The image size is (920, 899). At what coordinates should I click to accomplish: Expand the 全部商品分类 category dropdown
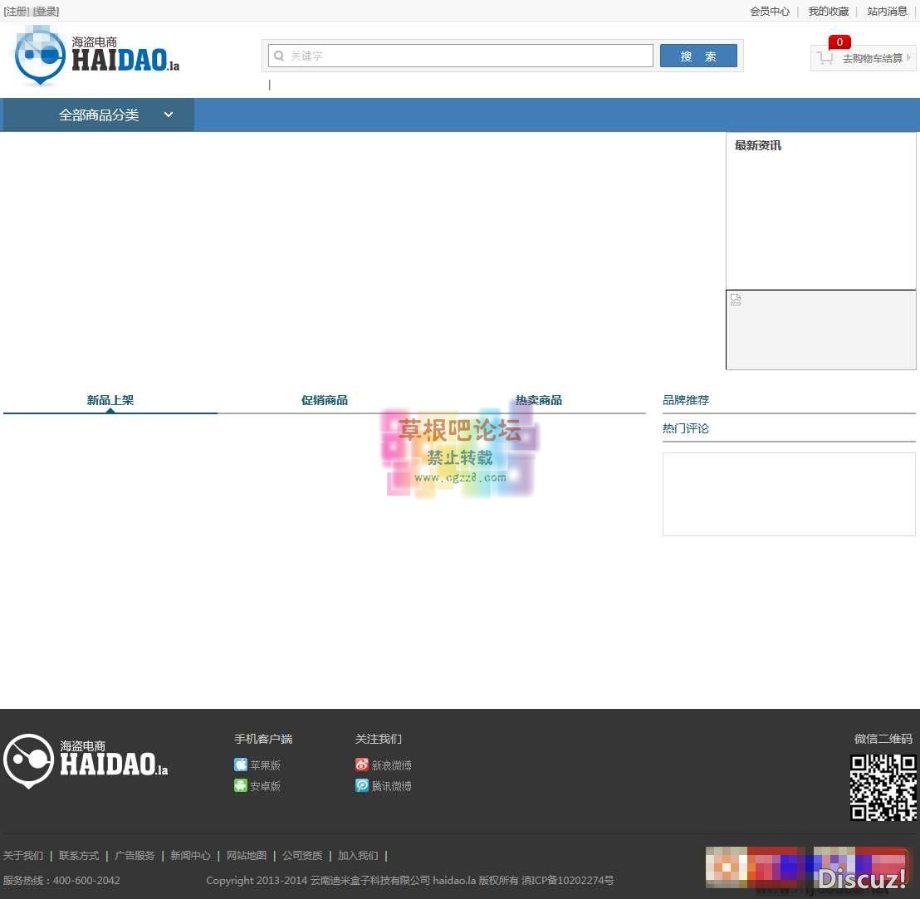coord(169,115)
